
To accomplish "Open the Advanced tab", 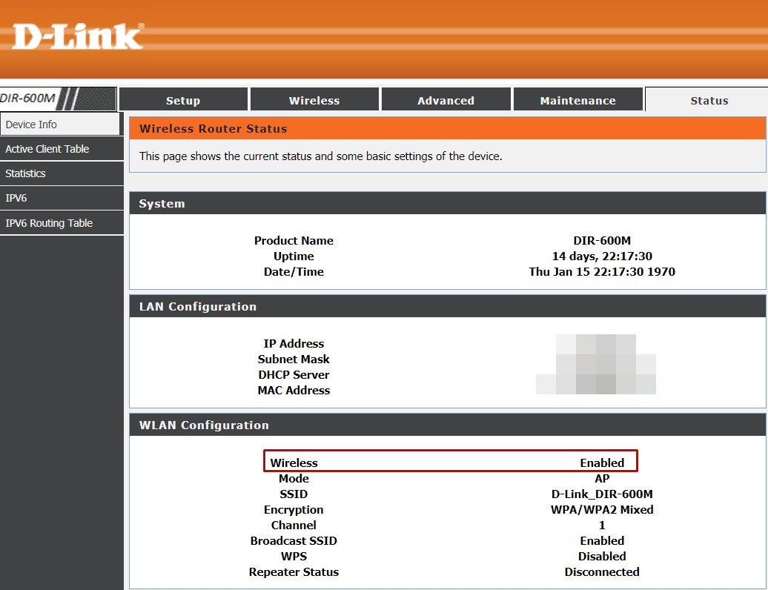I will (446, 100).
